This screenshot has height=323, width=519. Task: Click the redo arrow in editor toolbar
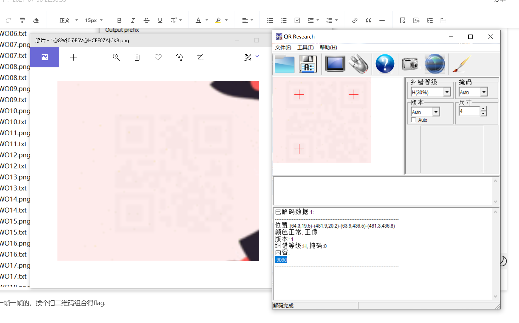tap(8, 20)
